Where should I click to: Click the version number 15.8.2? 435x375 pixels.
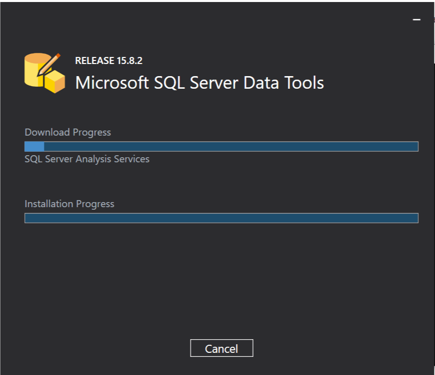[x=130, y=61]
